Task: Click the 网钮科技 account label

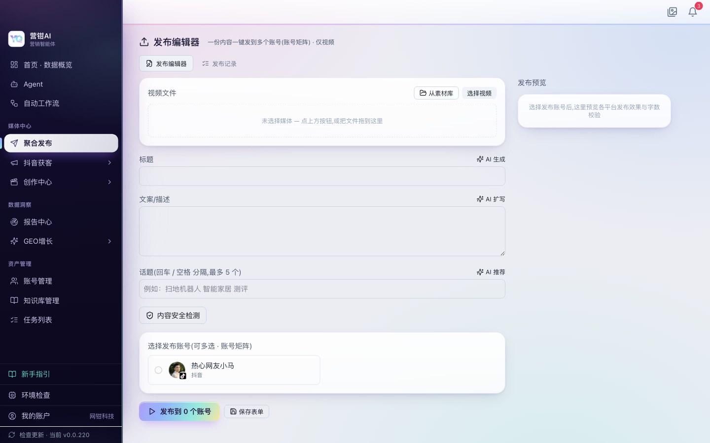Action: 102,416
